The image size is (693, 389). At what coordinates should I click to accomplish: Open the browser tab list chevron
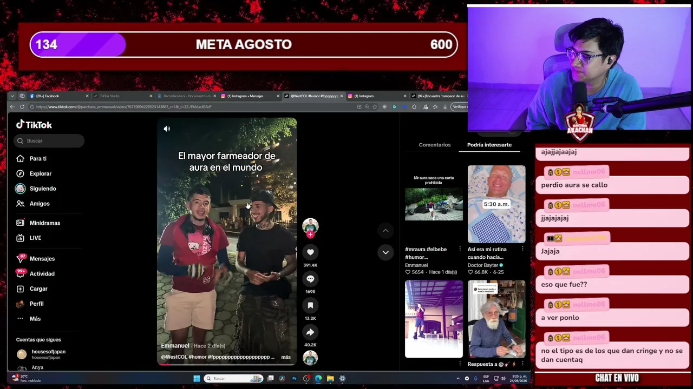click(12, 96)
